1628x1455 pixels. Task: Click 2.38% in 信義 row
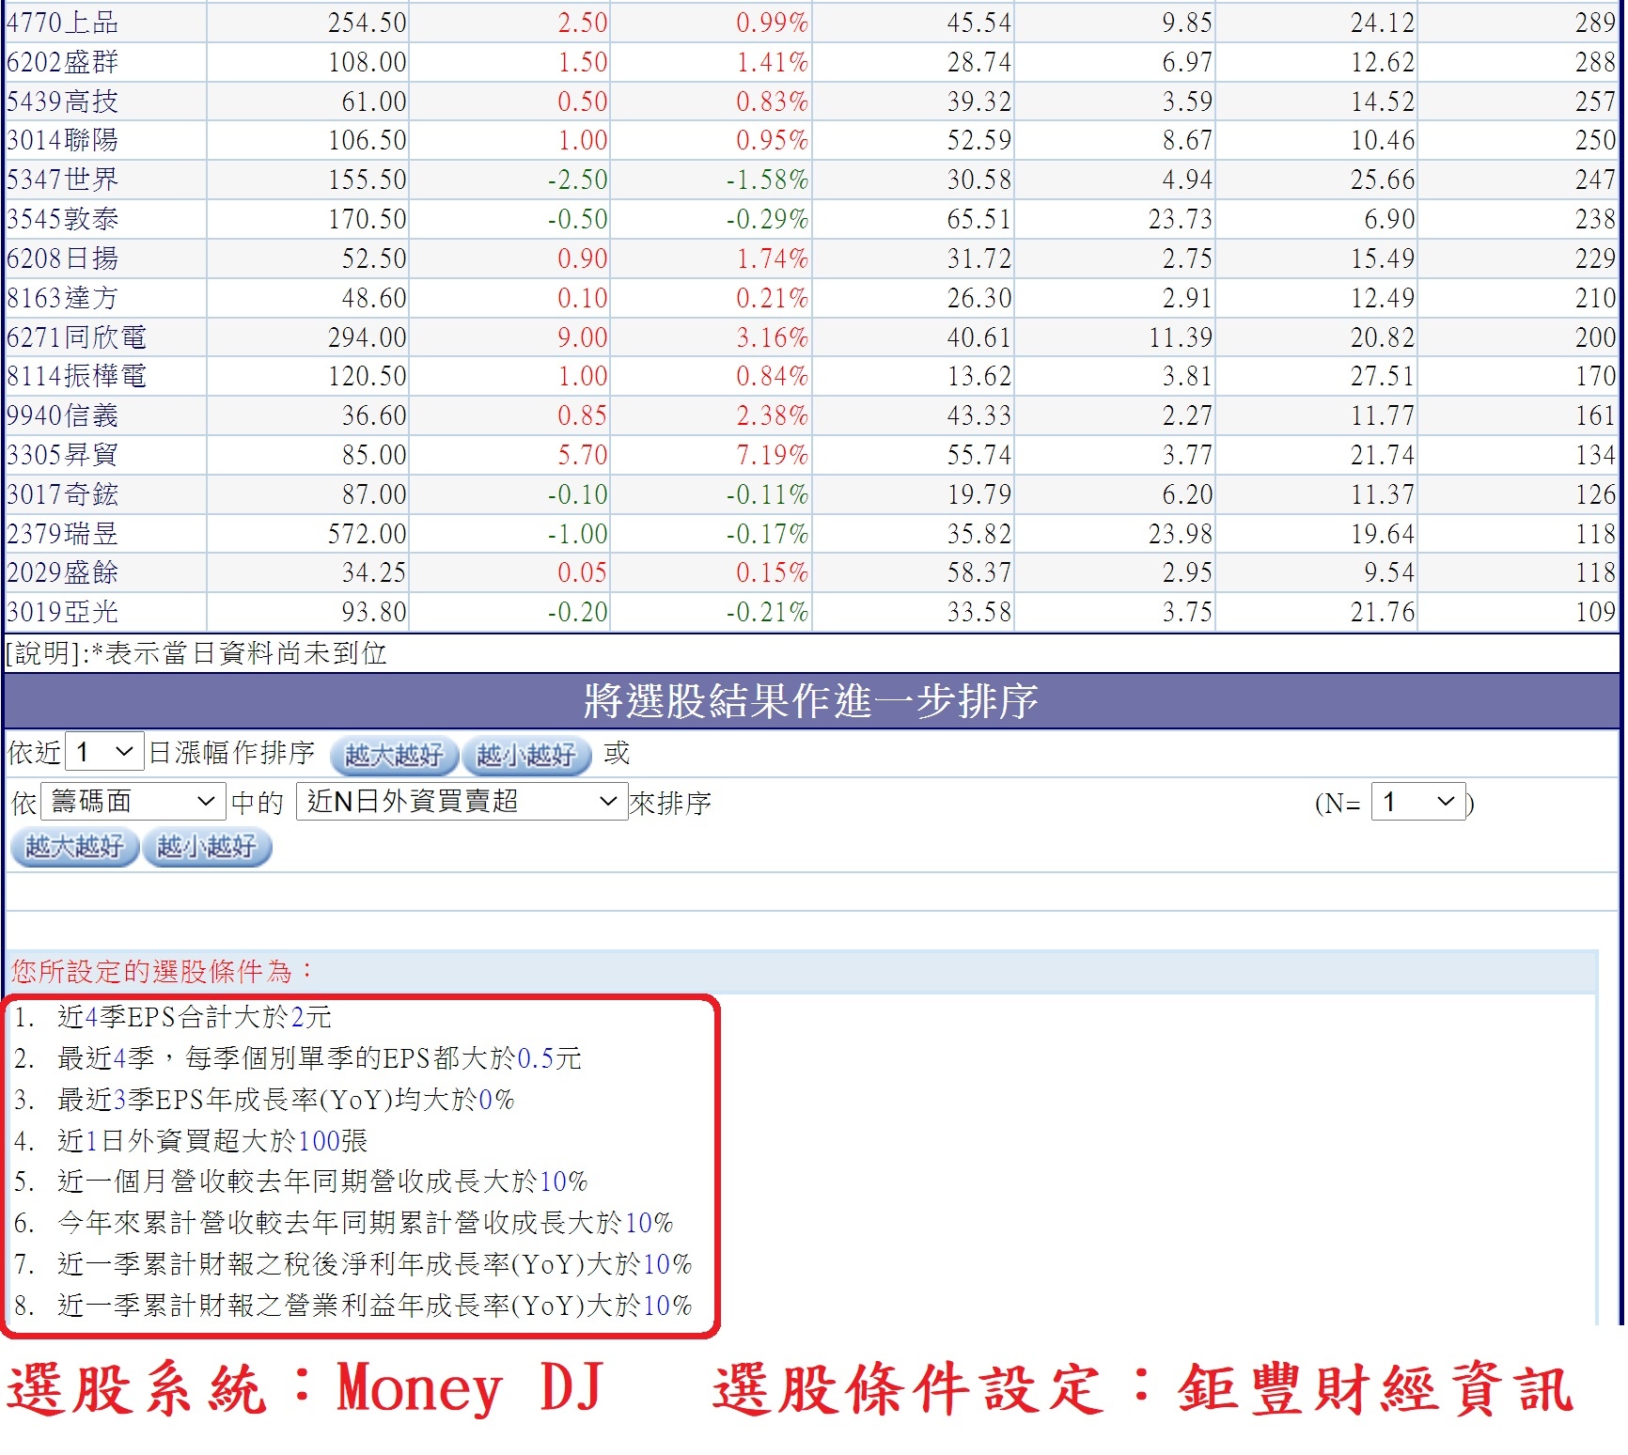(772, 415)
